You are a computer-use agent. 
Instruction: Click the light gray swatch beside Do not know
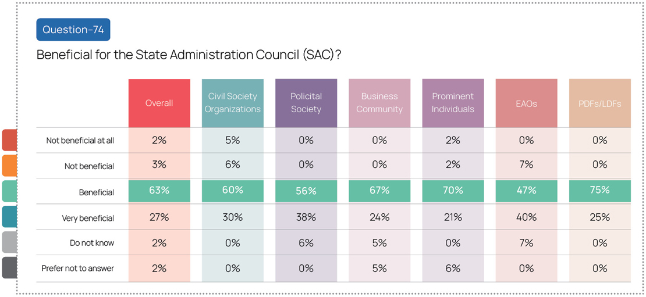point(9,242)
